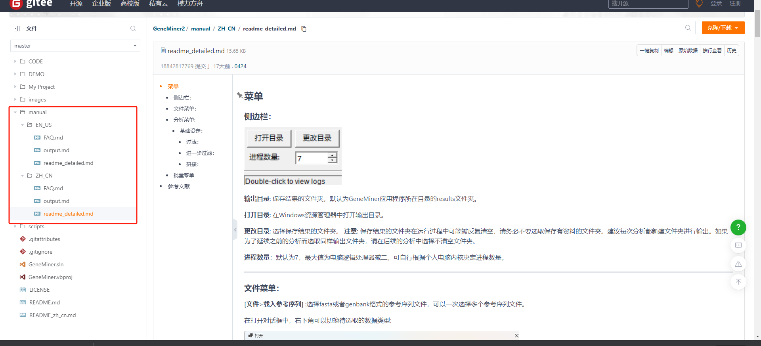Open GeneMiner2 breadcrumb link
The width and height of the screenshot is (761, 346).
pos(169,29)
